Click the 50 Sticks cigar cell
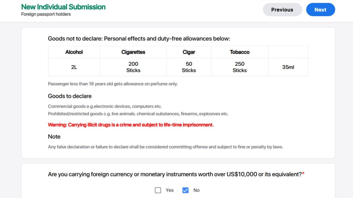 (189, 67)
